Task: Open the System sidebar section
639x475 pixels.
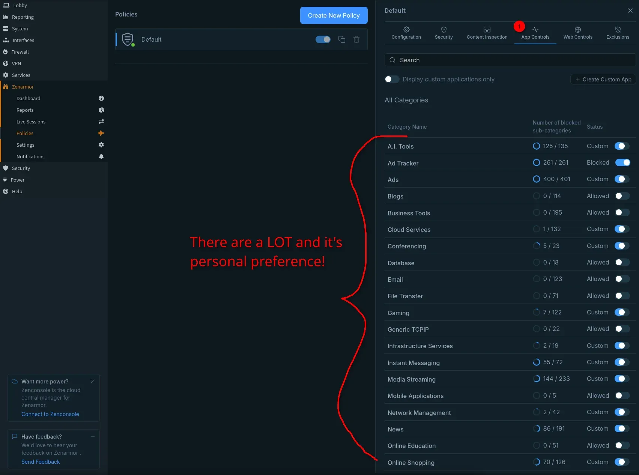Action: (20, 29)
